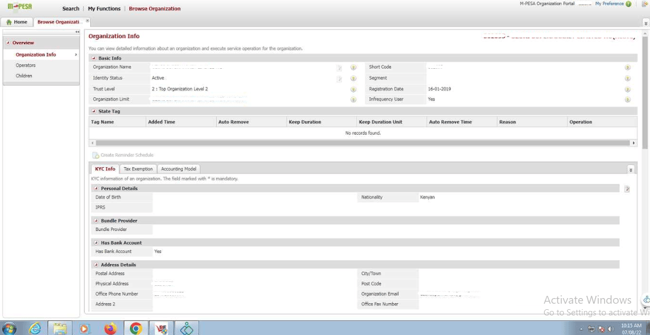650x335 pixels.
Task: Click the logout icon at top right
Action: pyautogui.click(x=644, y=4)
